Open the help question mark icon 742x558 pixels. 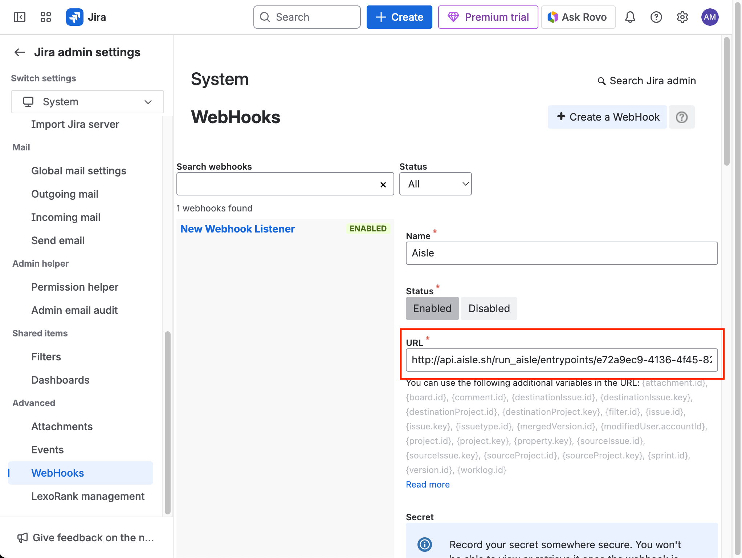tap(656, 17)
